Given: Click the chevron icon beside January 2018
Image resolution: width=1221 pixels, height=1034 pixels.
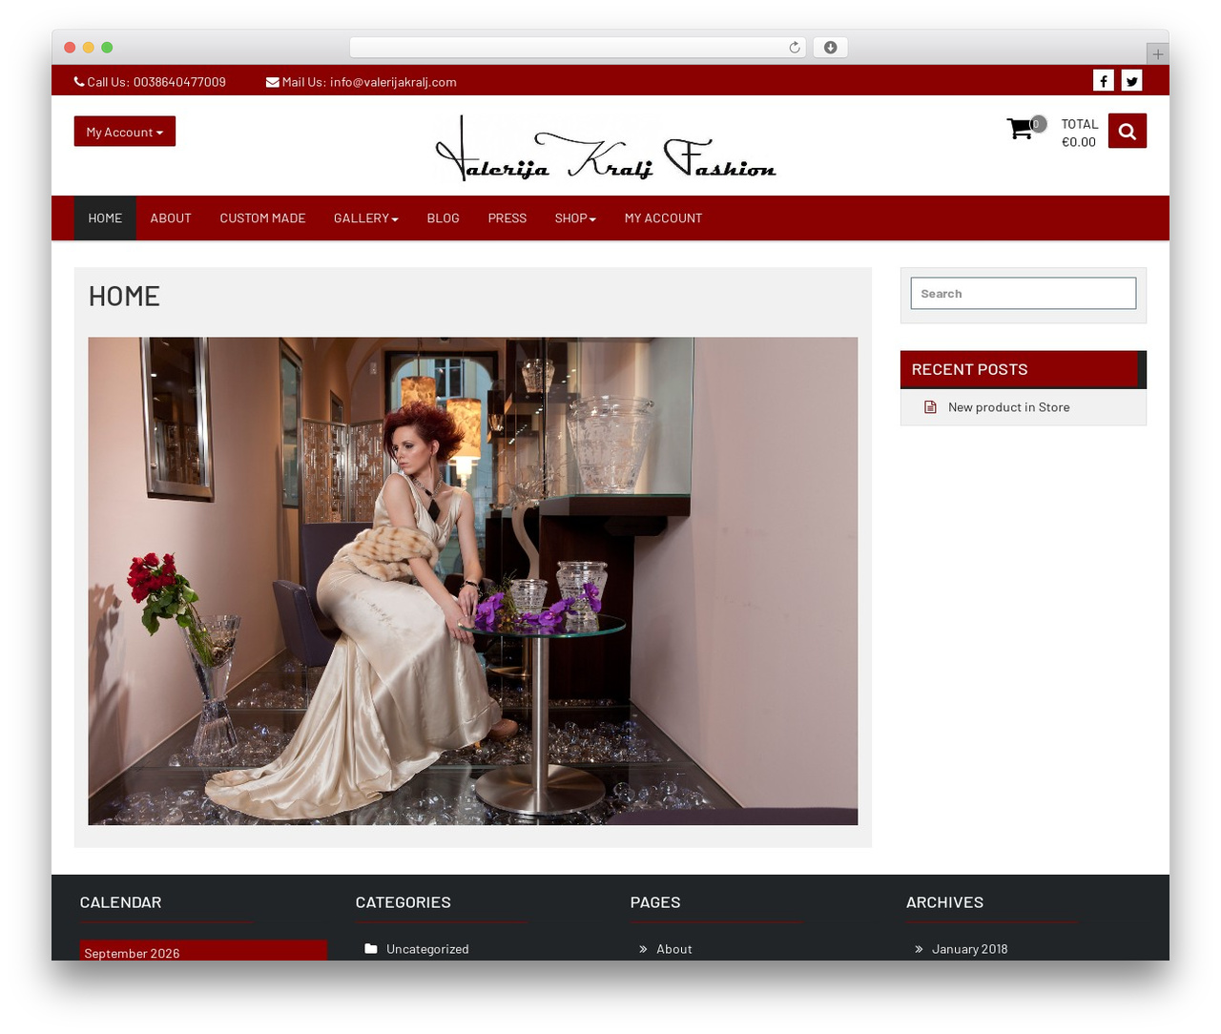Looking at the screenshot, I should [920, 949].
